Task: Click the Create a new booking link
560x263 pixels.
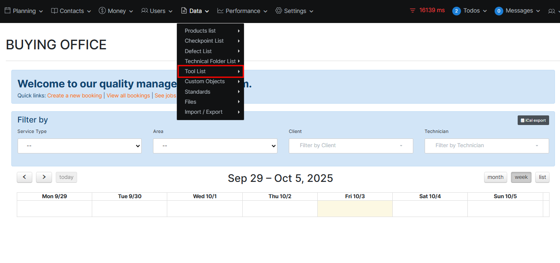Action: (75, 96)
